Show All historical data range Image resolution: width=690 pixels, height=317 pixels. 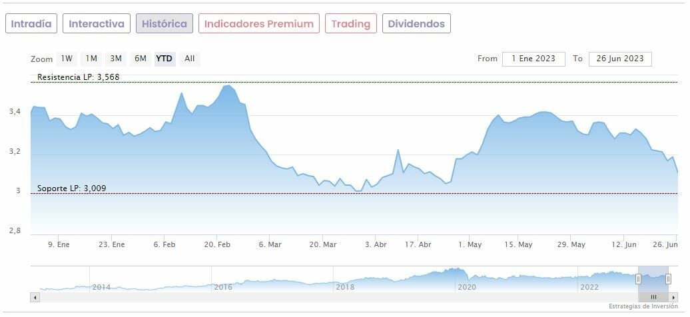190,59
